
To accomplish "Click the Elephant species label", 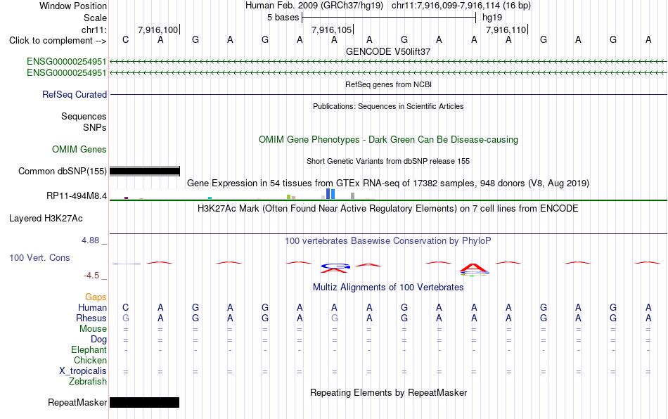I will (x=89, y=349).
